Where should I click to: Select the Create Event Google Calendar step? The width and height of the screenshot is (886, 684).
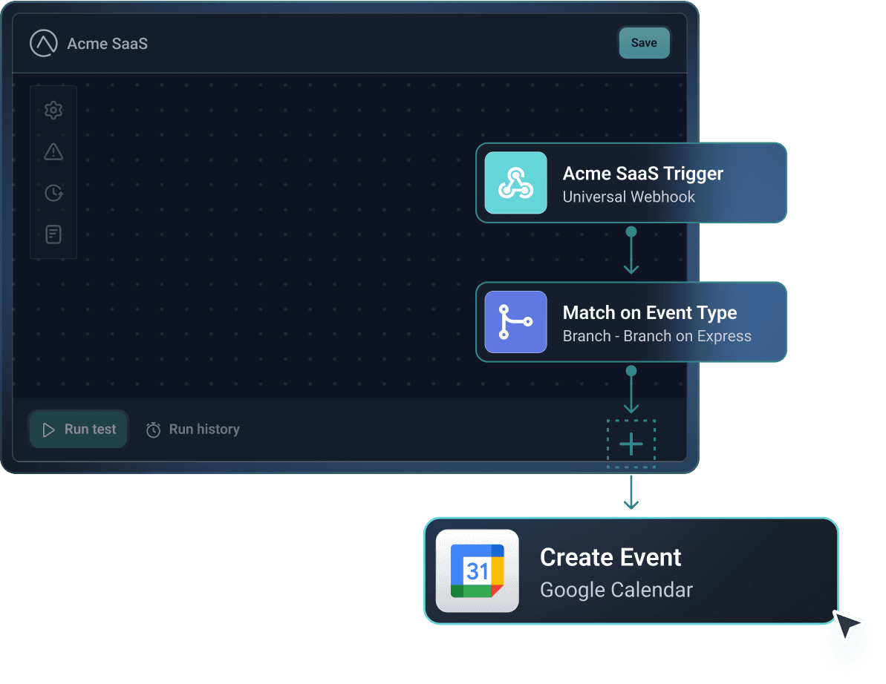coord(631,570)
